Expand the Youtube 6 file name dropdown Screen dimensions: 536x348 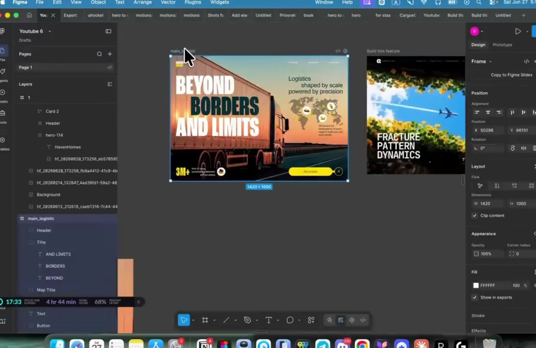pos(50,31)
